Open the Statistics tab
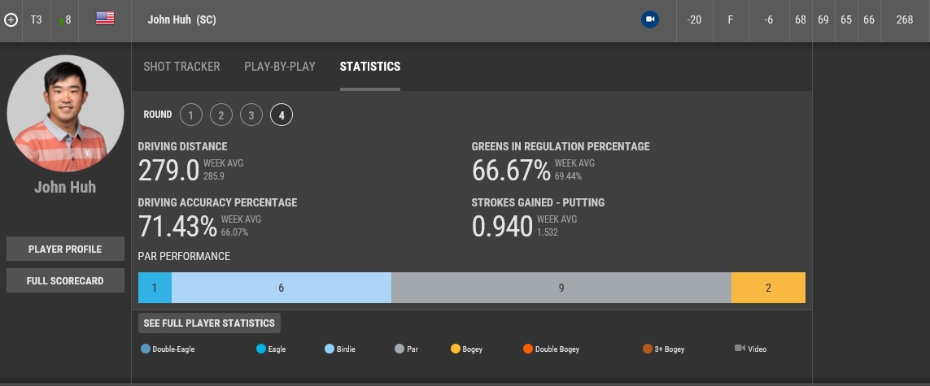 369,67
